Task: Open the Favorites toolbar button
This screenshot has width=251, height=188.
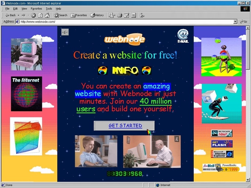Action: click(x=79, y=15)
